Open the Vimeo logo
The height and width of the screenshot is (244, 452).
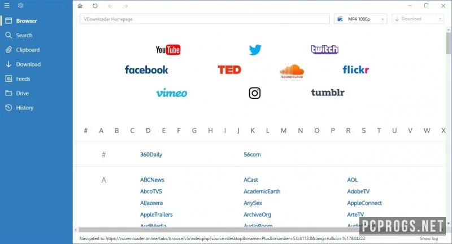pyautogui.click(x=172, y=93)
